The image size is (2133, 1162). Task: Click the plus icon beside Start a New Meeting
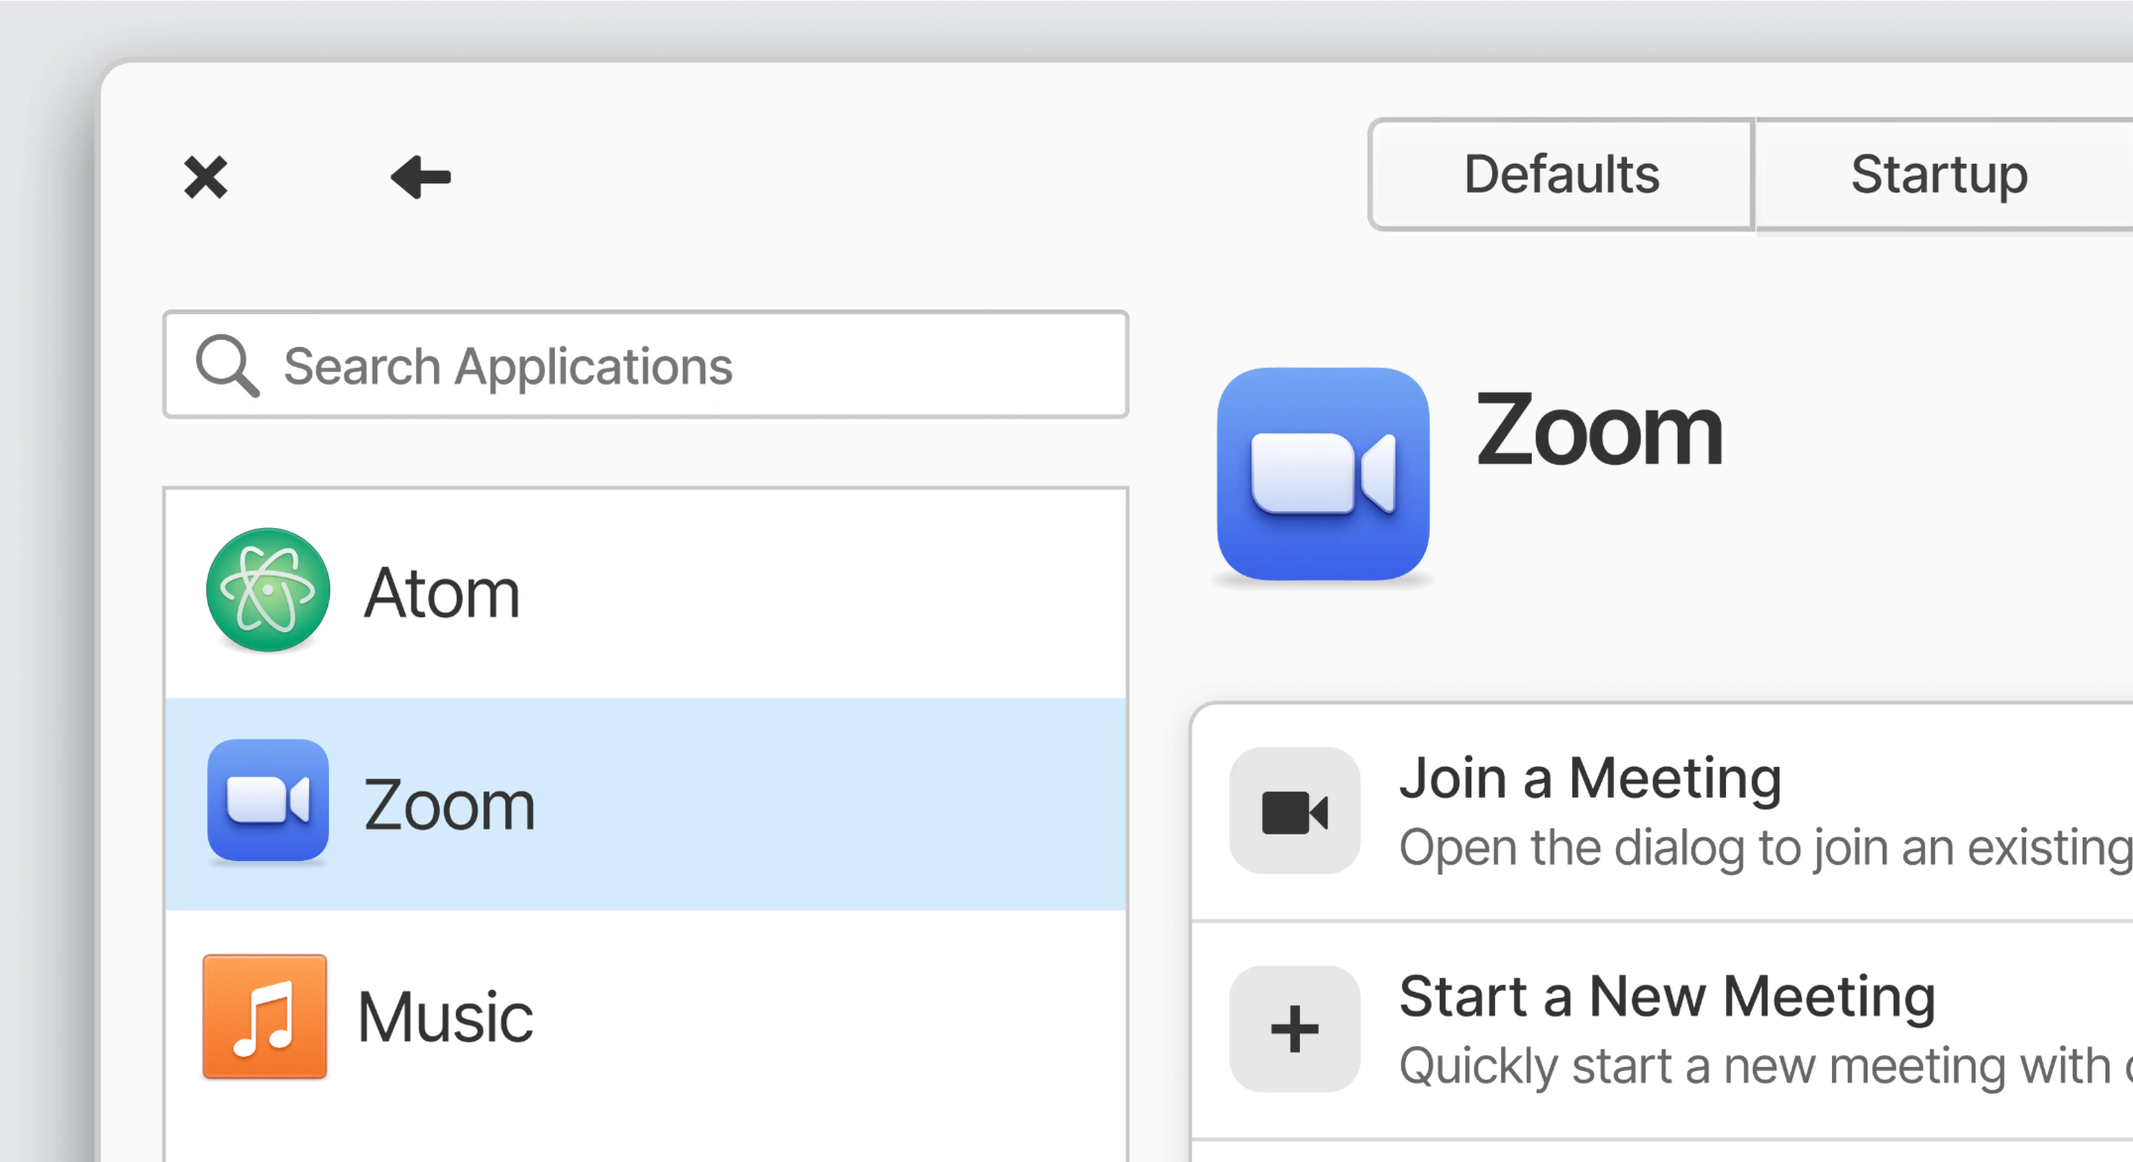click(1294, 1029)
